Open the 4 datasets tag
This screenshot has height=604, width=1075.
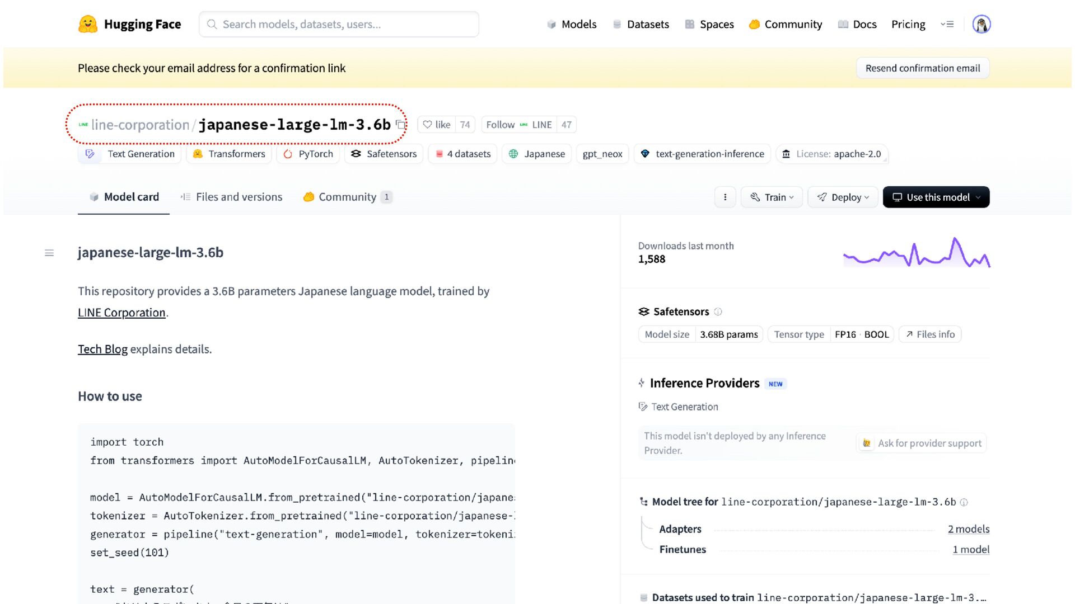[x=462, y=154]
